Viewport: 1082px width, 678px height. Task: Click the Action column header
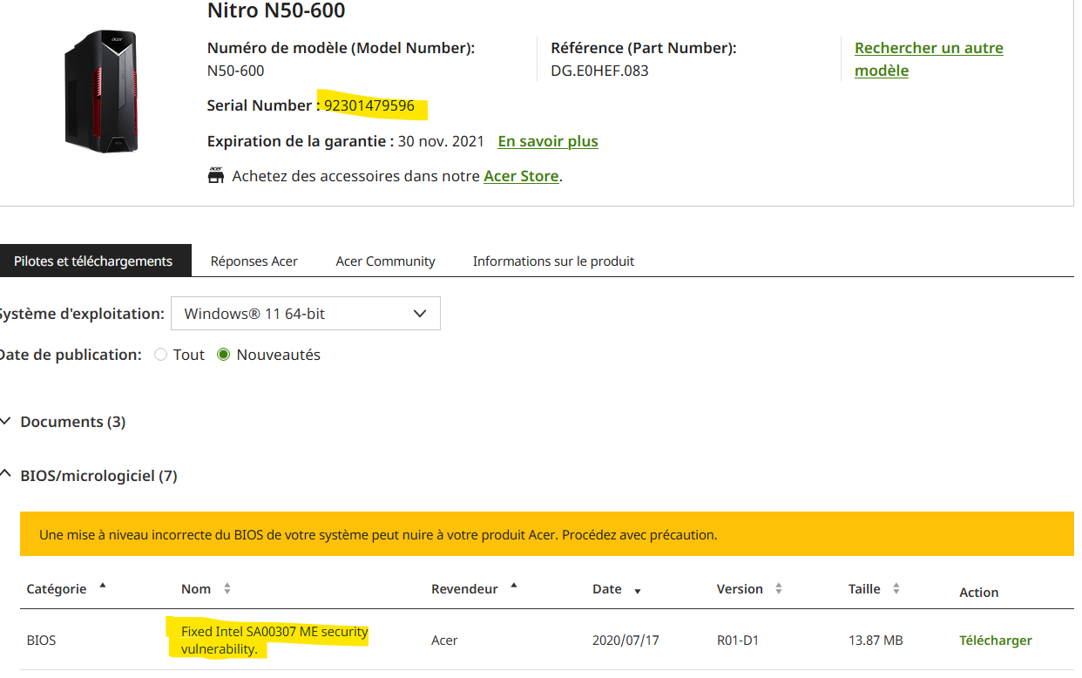click(x=978, y=593)
